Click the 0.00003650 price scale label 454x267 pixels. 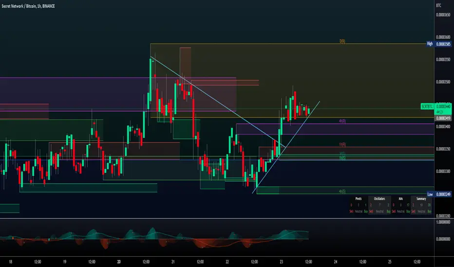(443, 15)
